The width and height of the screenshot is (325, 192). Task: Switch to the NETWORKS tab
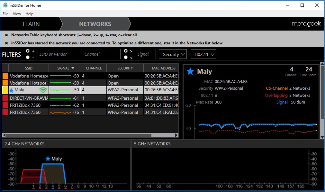95,24
